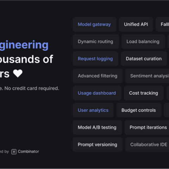
Task: Click the Combinator text link
Action: coord(29,151)
